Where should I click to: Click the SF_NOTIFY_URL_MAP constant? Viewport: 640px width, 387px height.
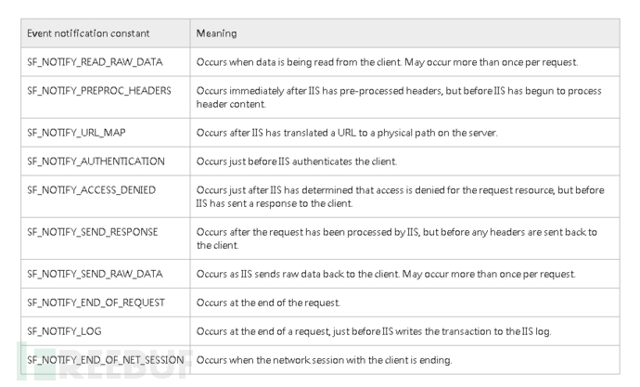pyautogui.click(x=75, y=133)
